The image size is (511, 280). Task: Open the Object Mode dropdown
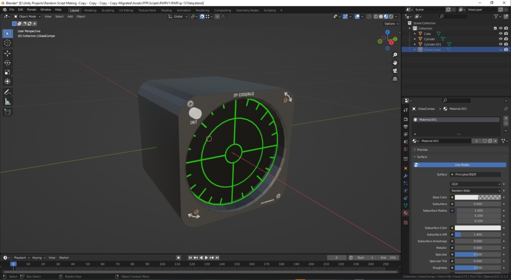click(28, 16)
